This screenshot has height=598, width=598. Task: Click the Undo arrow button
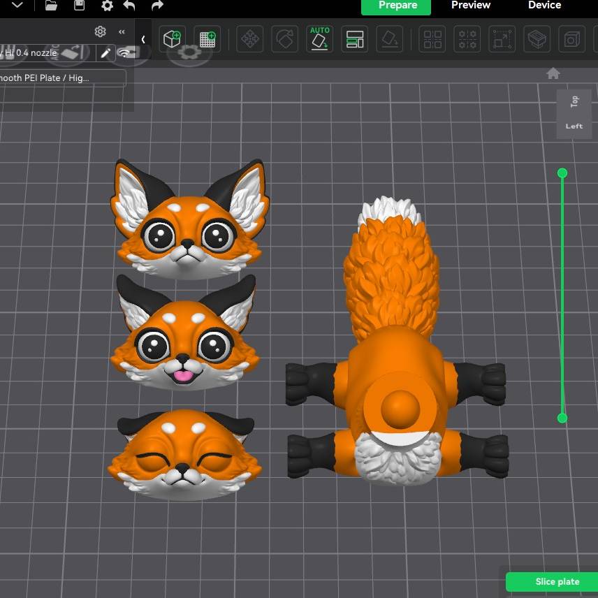click(x=129, y=6)
